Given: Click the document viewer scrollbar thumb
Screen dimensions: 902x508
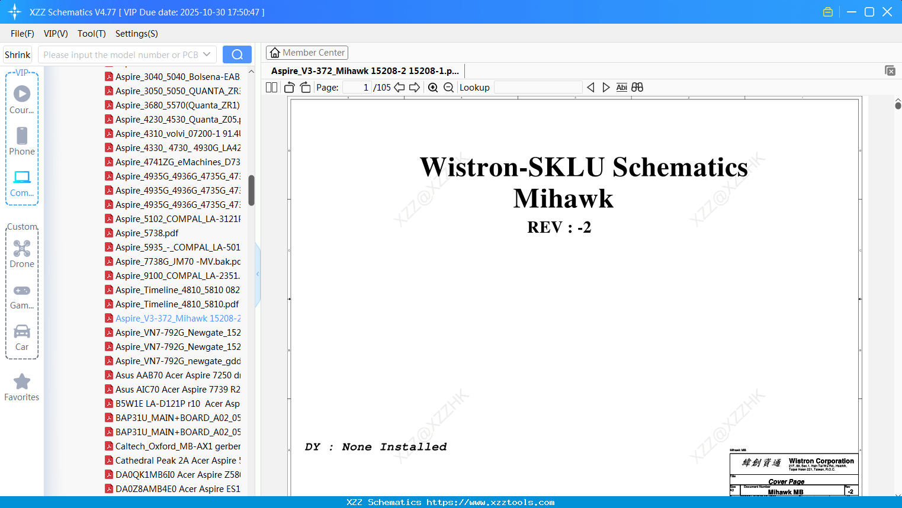Looking at the screenshot, I should [x=898, y=105].
